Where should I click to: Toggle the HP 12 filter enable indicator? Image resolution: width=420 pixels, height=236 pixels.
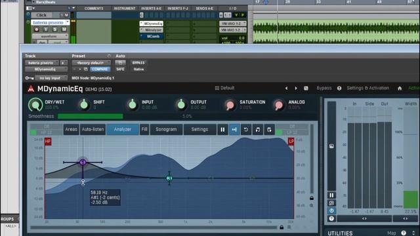tap(33, 132)
